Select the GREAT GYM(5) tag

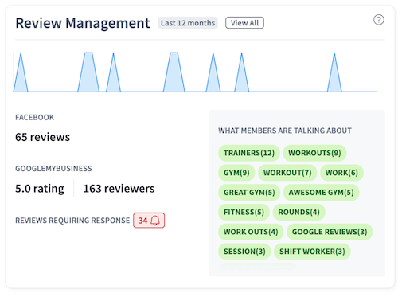pyautogui.click(x=249, y=192)
